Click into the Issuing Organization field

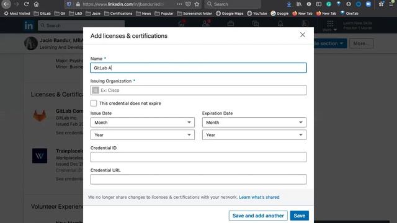198,90
